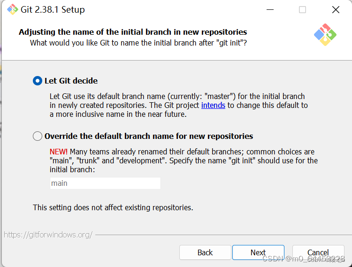352x267 pixels.
Task: Cancel the Git setup
Action: [x=318, y=252]
